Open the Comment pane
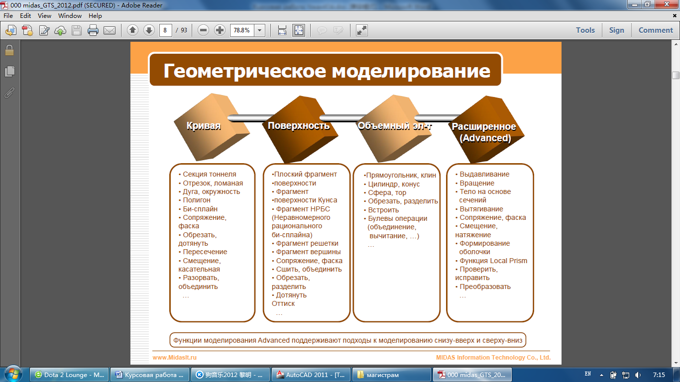Viewport: 680px width, 382px height. pyautogui.click(x=656, y=30)
